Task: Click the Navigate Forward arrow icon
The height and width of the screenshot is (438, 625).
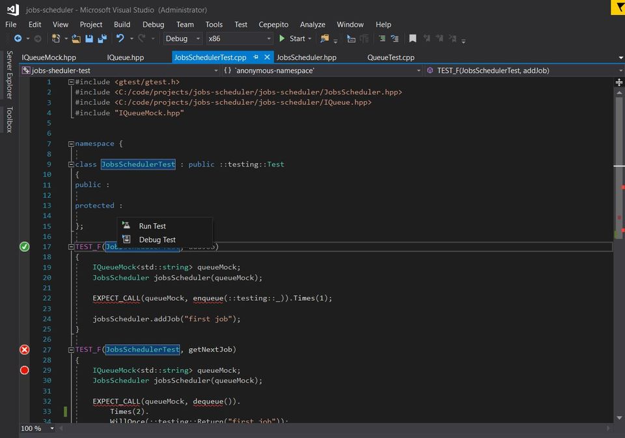Action: 38,38
